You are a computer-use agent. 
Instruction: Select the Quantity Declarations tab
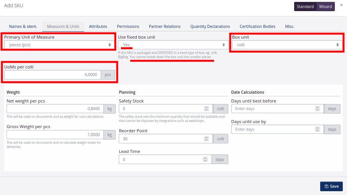(210, 26)
